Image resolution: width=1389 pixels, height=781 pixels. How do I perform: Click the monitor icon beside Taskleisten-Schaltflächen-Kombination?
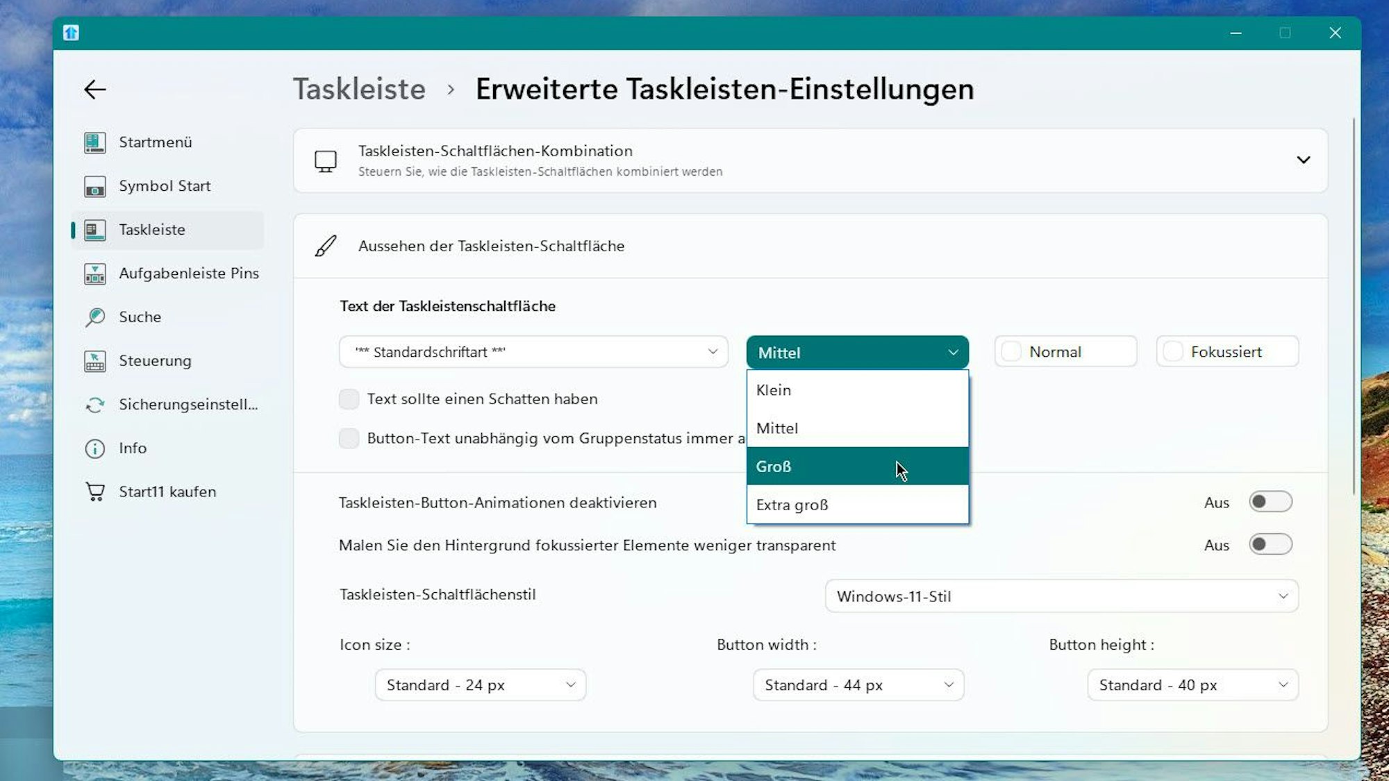pos(326,160)
